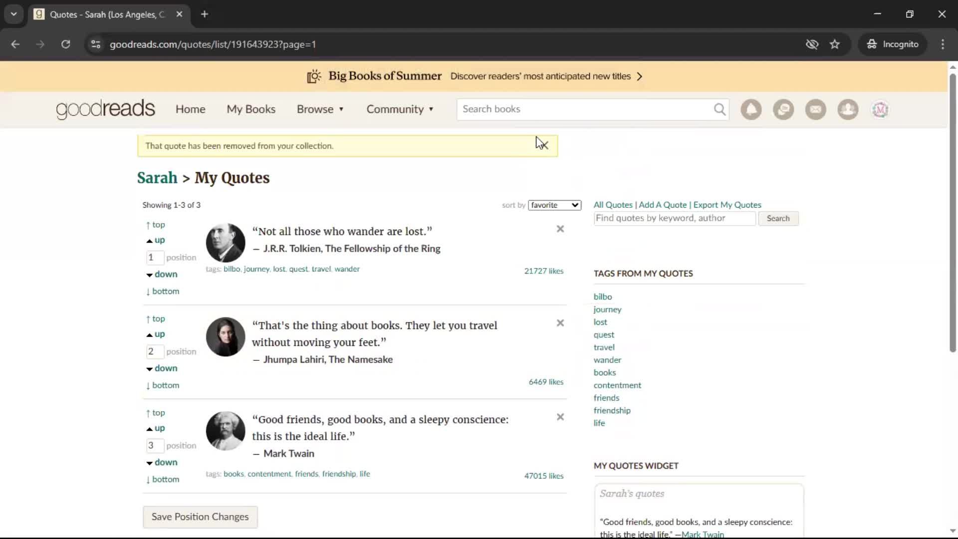Click Mark Twain author portrait
The height and width of the screenshot is (539, 958).
[x=226, y=431]
